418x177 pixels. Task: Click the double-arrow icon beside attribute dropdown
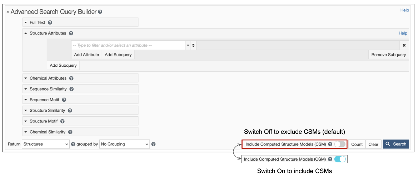(x=193, y=45)
